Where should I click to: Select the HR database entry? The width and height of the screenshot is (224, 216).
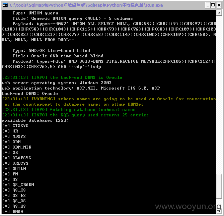coord(10,131)
